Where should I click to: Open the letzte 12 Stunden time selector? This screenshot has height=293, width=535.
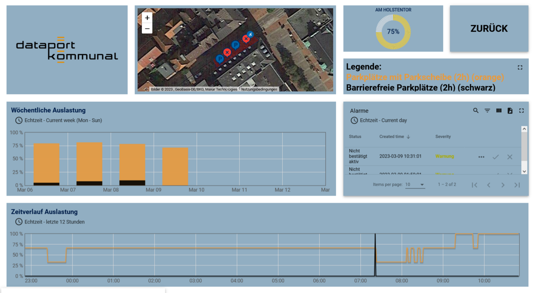tap(50, 222)
